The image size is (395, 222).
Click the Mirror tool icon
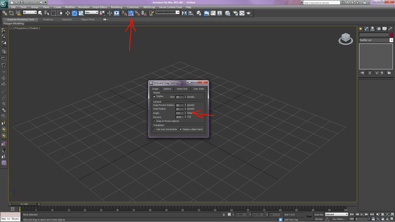[x=184, y=13]
